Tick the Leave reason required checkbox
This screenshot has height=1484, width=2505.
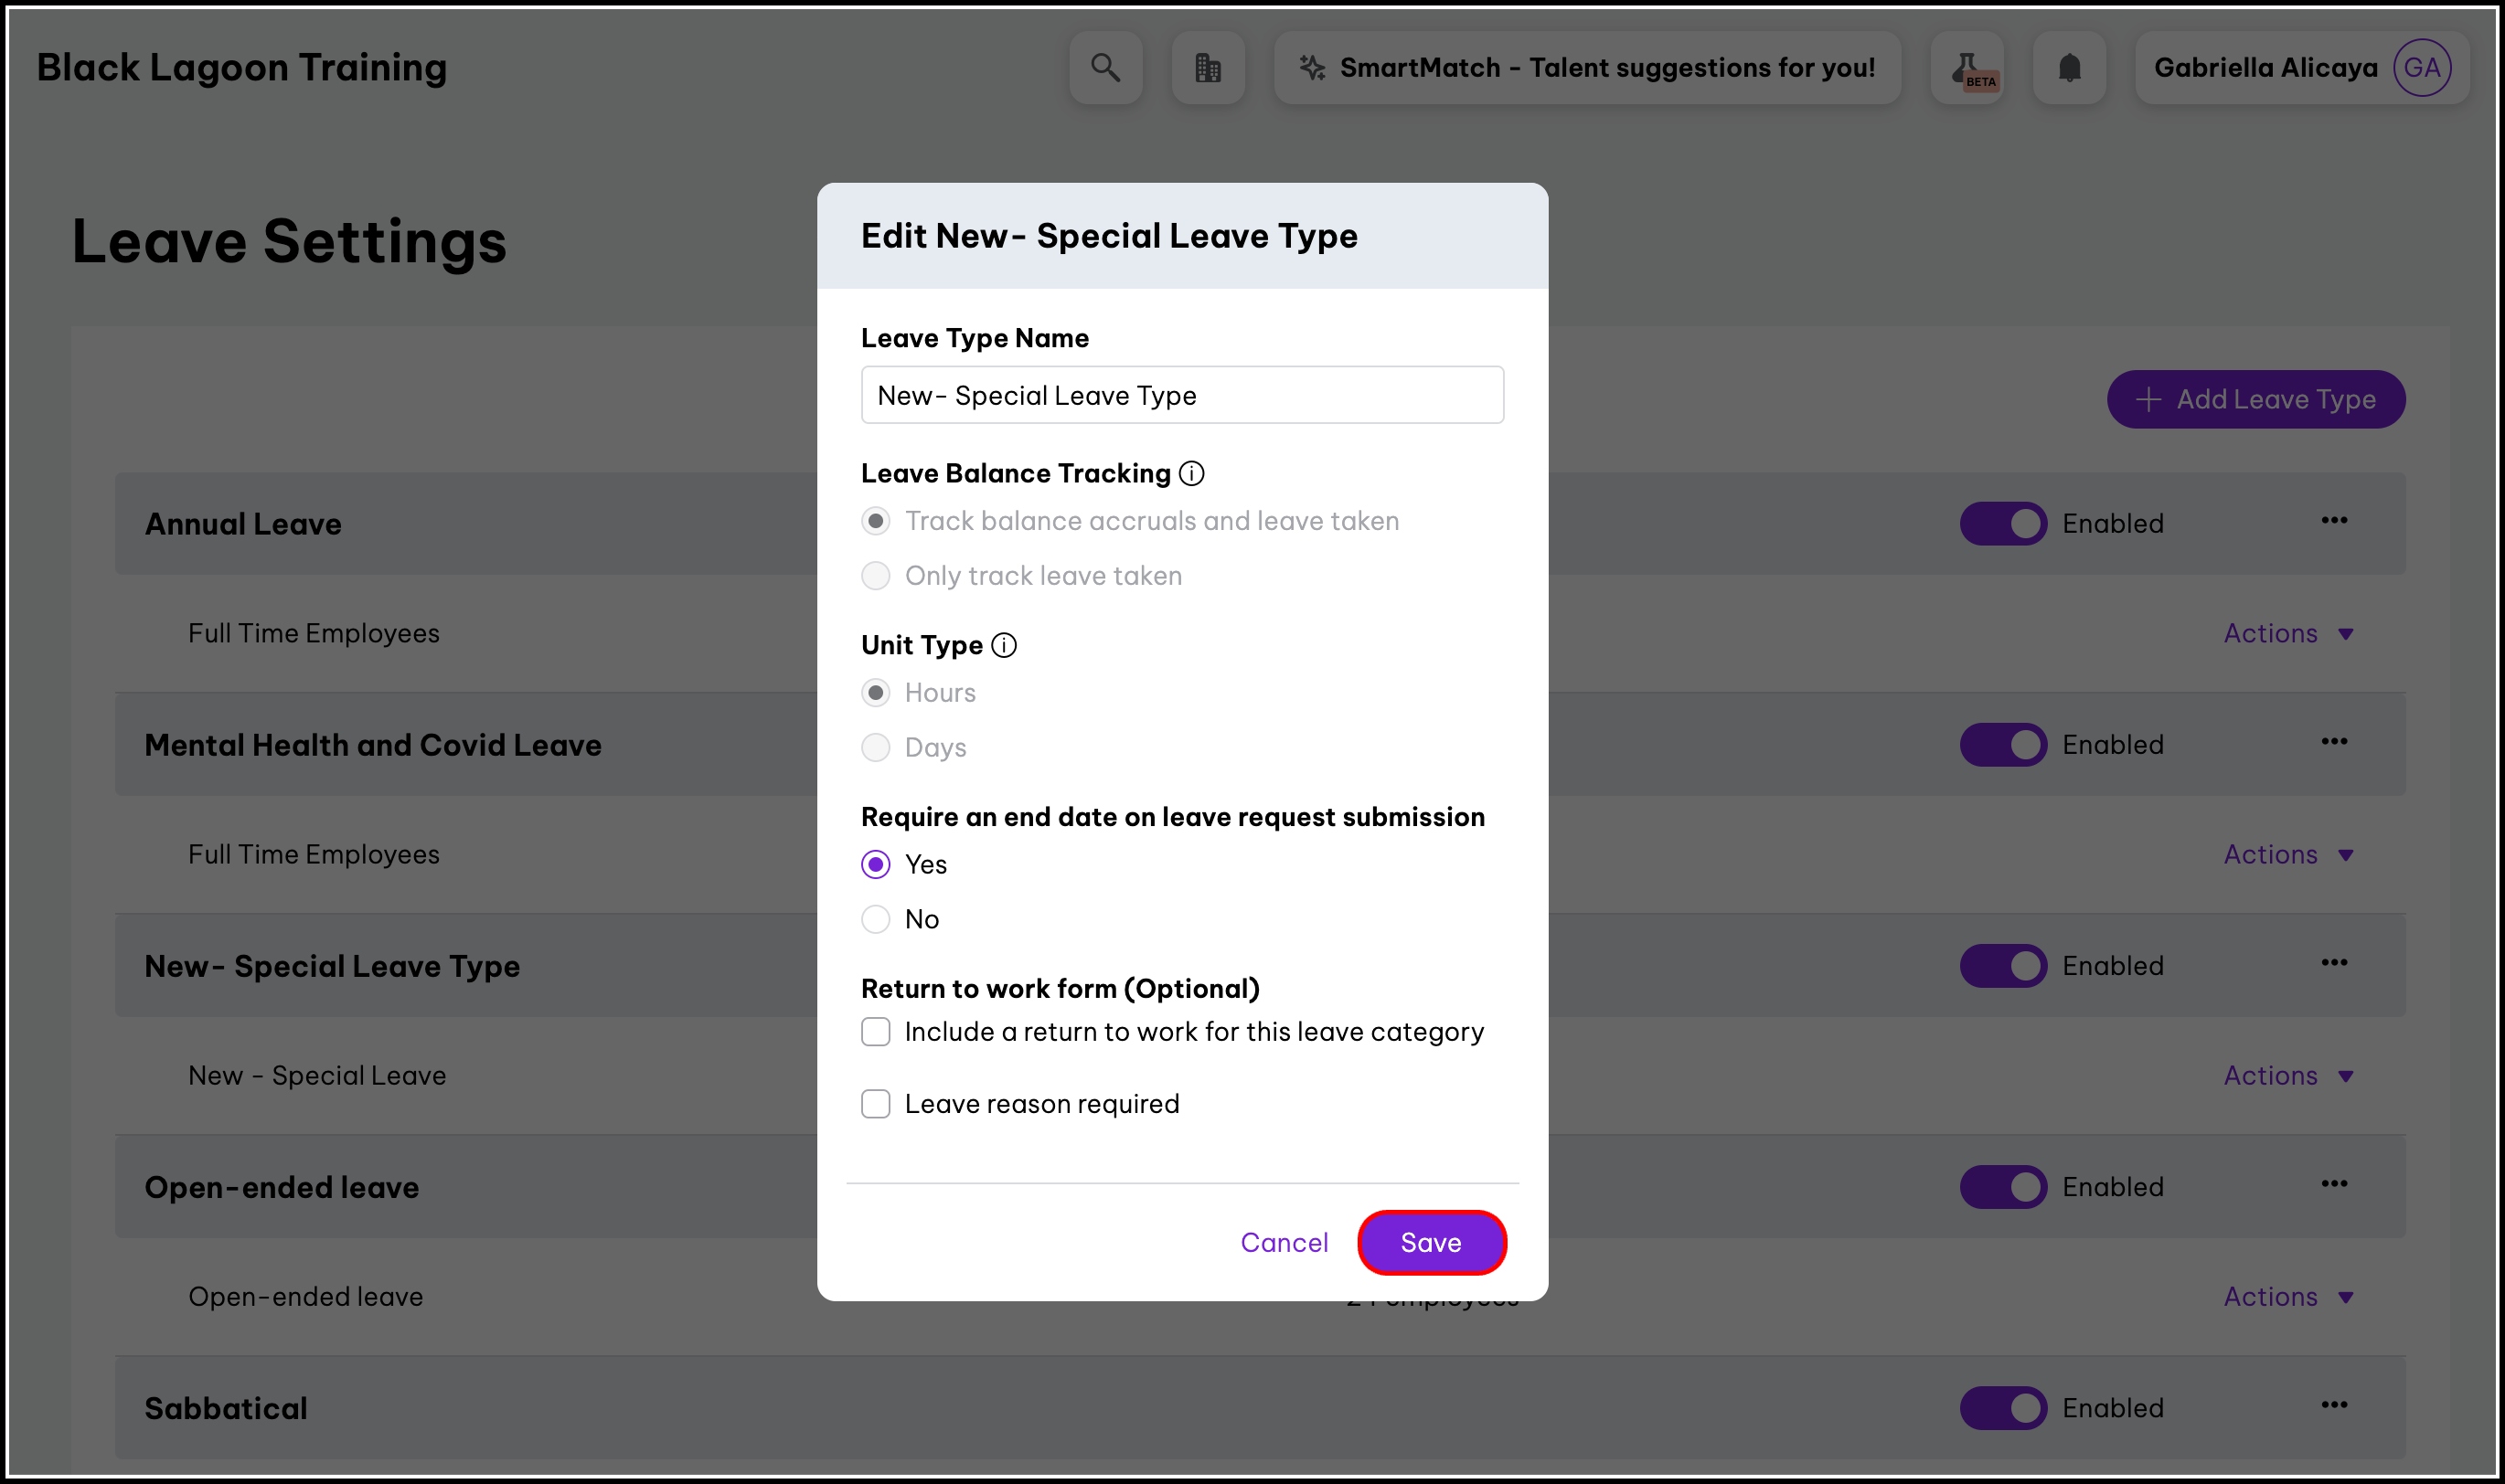[875, 1103]
